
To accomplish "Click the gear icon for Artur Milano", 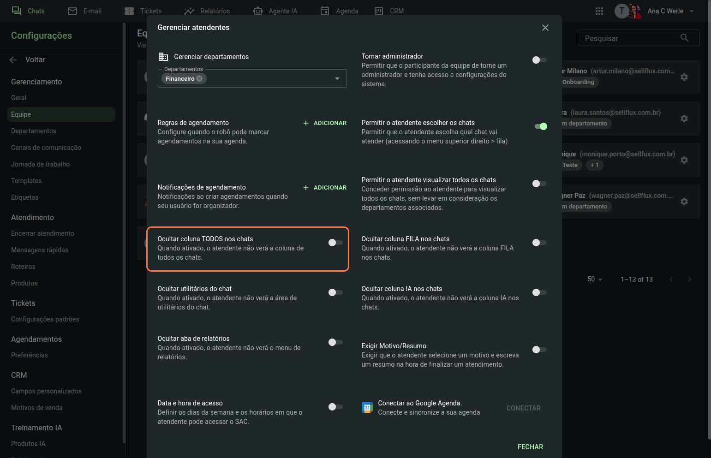I will point(684,77).
